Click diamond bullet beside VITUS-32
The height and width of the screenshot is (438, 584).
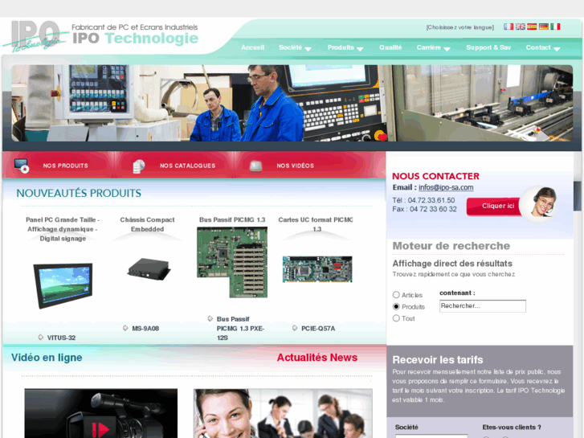41,338
